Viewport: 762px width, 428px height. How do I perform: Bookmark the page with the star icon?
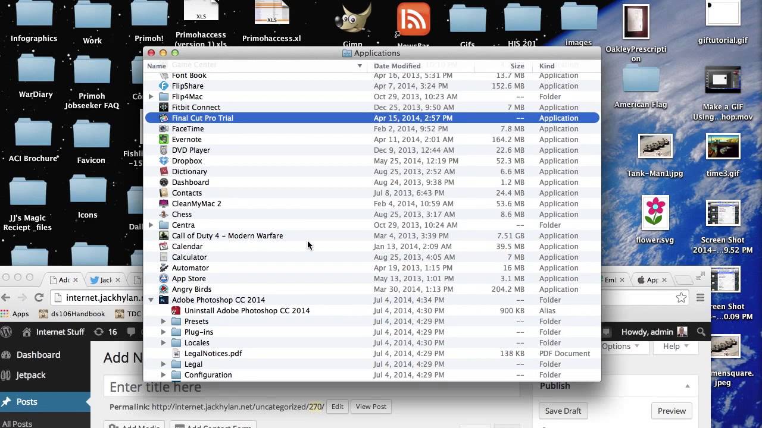[682, 297]
